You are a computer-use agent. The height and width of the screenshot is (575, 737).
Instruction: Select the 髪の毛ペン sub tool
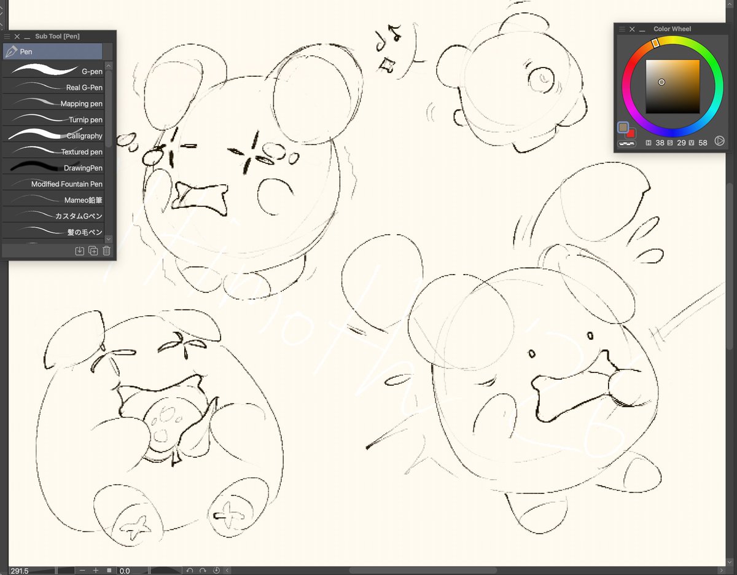pyautogui.click(x=53, y=230)
